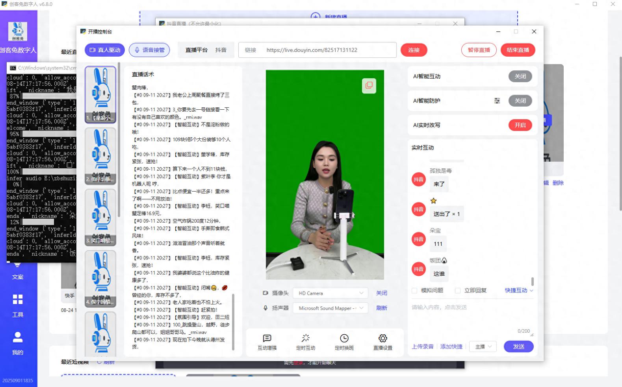Open 定时换班 scheduled shift icon
Viewport: 622px width, 387px height.
tap(344, 339)
